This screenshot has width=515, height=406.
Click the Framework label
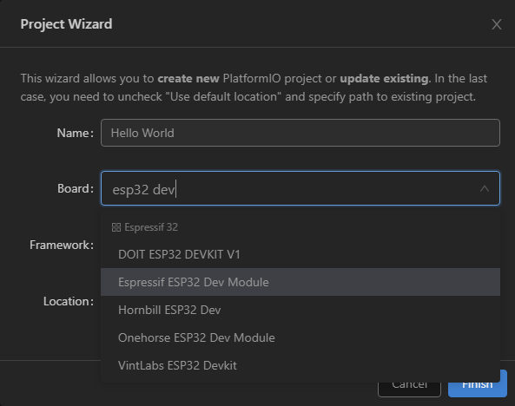pos(62,245)
